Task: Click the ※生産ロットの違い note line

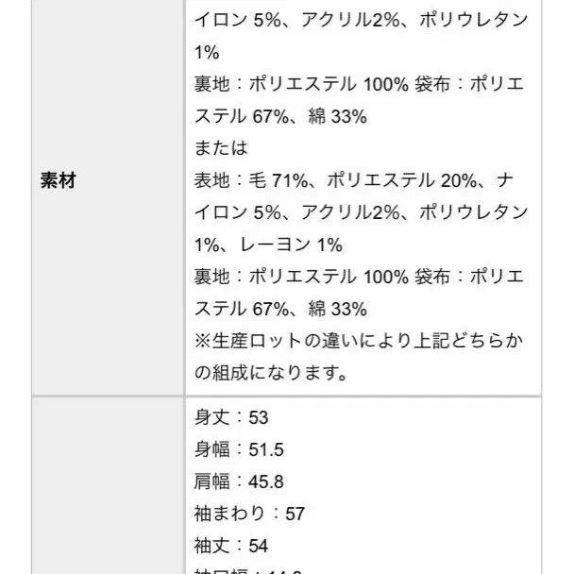Action: [359, 341]
